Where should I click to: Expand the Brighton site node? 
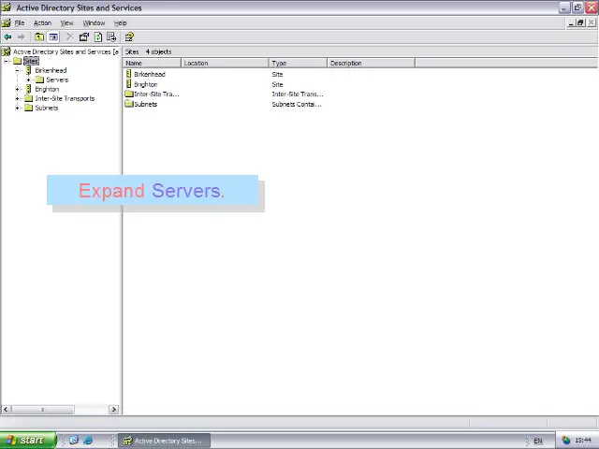[17, 89]
